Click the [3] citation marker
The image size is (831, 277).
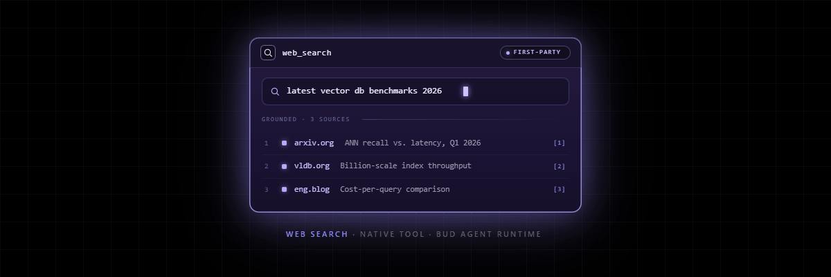(560, 189)
